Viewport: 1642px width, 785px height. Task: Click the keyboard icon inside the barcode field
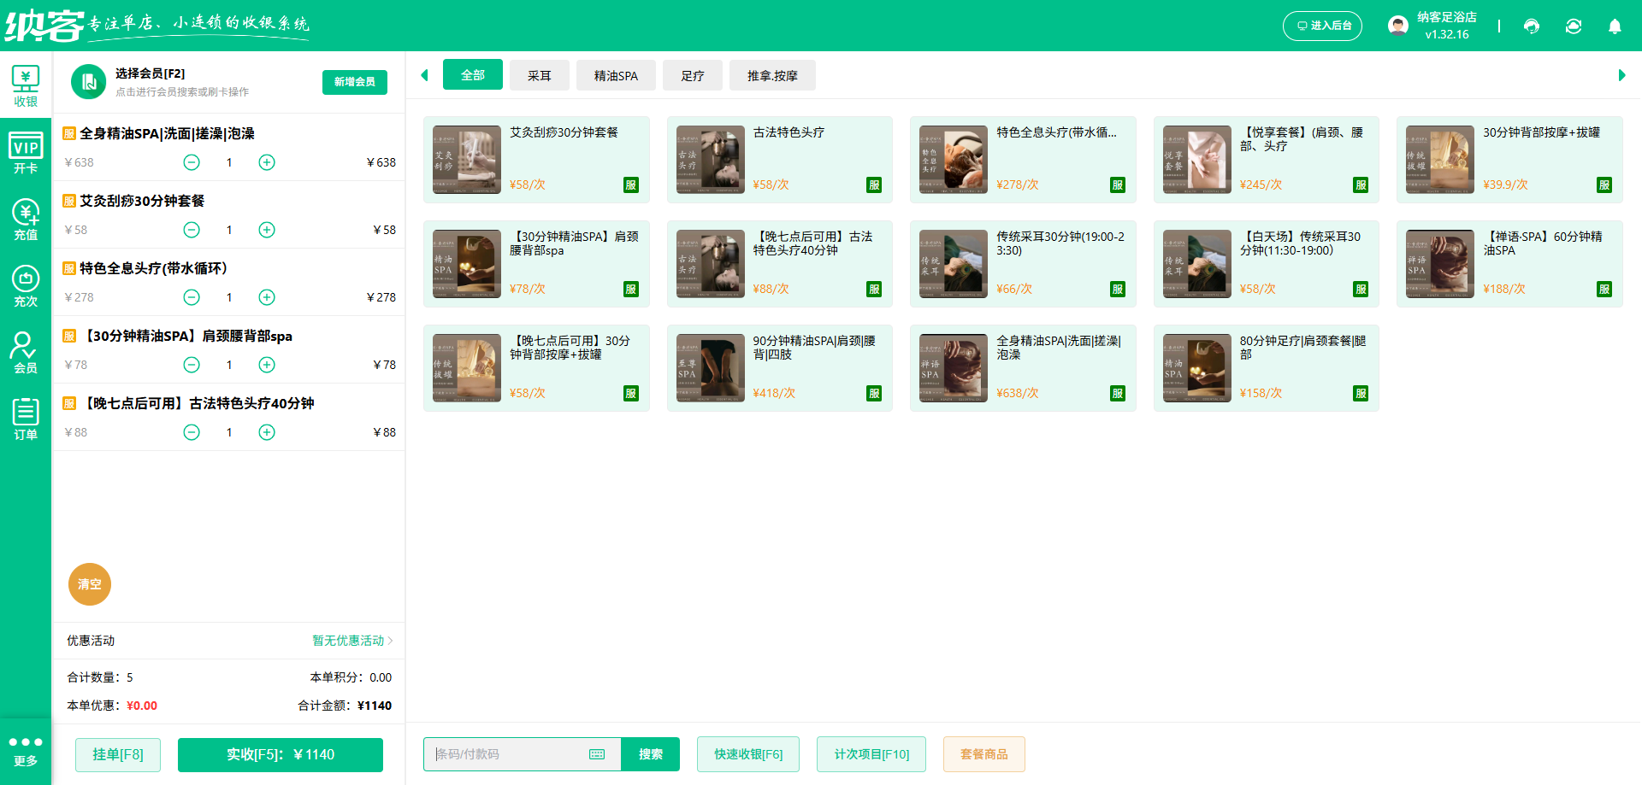[596, 754]
